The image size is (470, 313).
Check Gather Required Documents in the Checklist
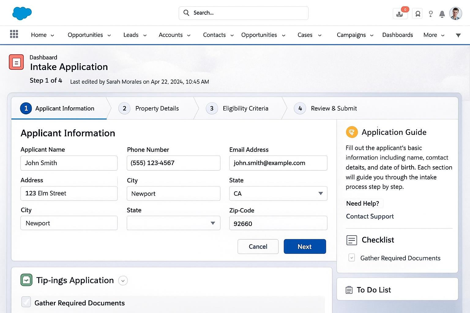tap(352, 258)
